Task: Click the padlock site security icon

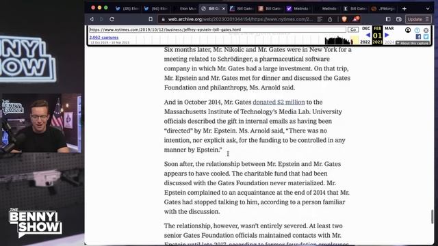Action: click(163, 19)
